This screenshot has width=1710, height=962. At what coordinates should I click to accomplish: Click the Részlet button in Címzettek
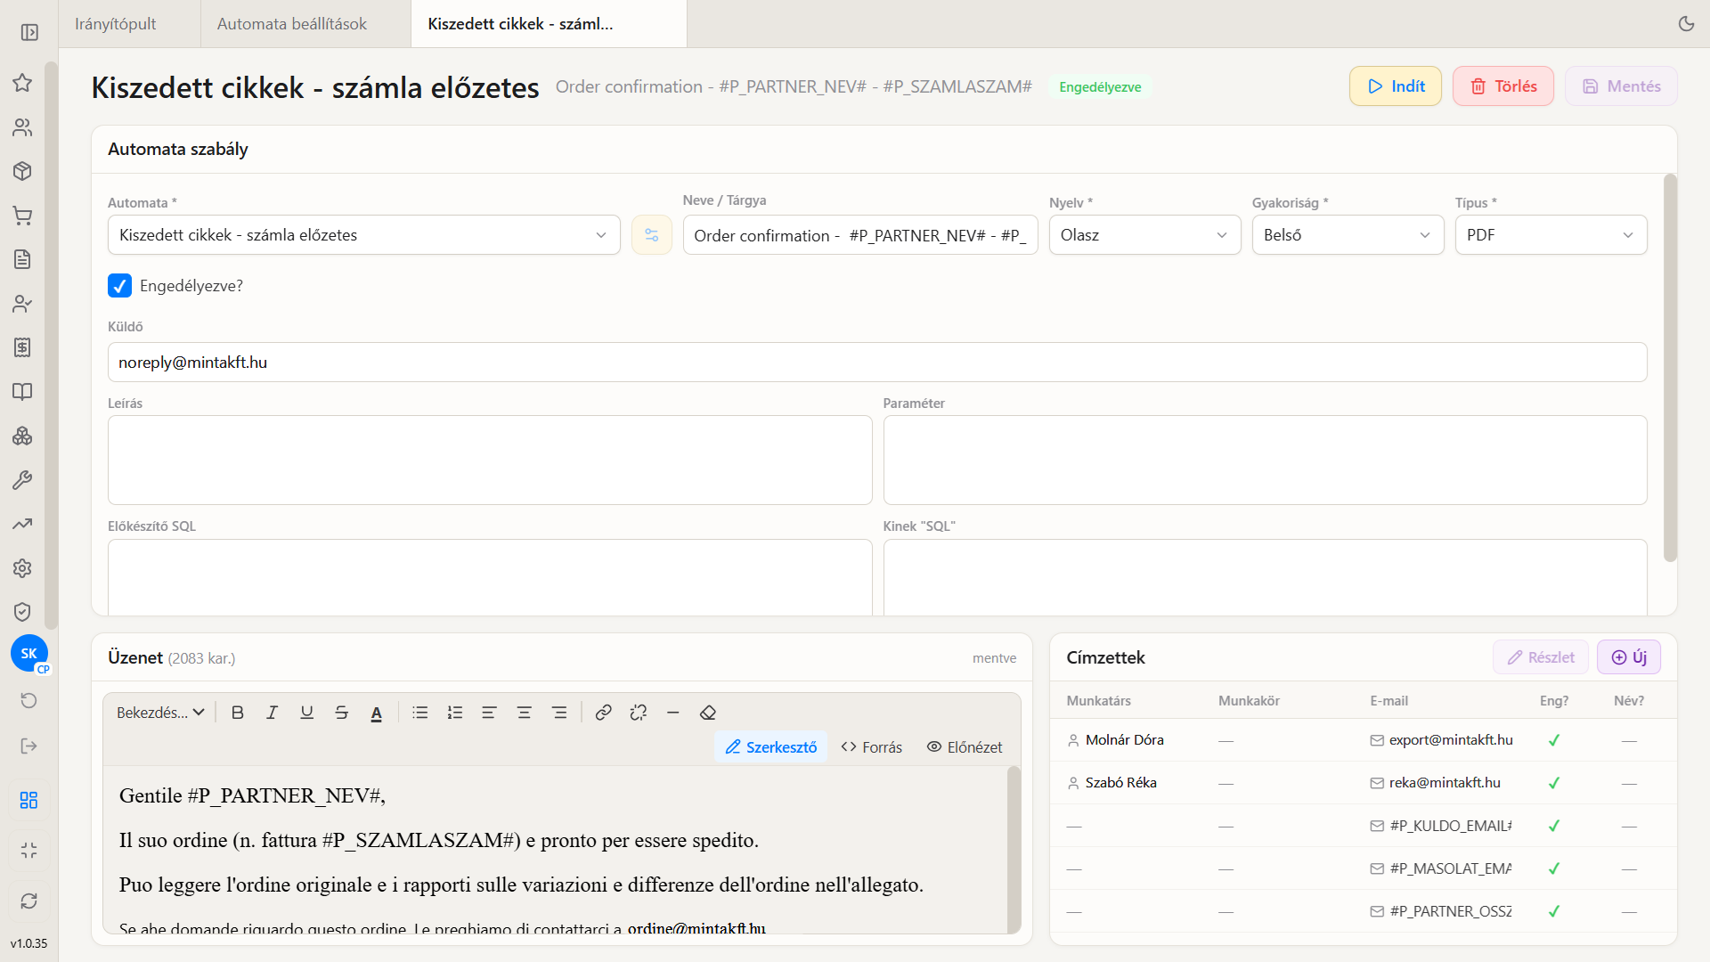click(x=1541, y=657)
